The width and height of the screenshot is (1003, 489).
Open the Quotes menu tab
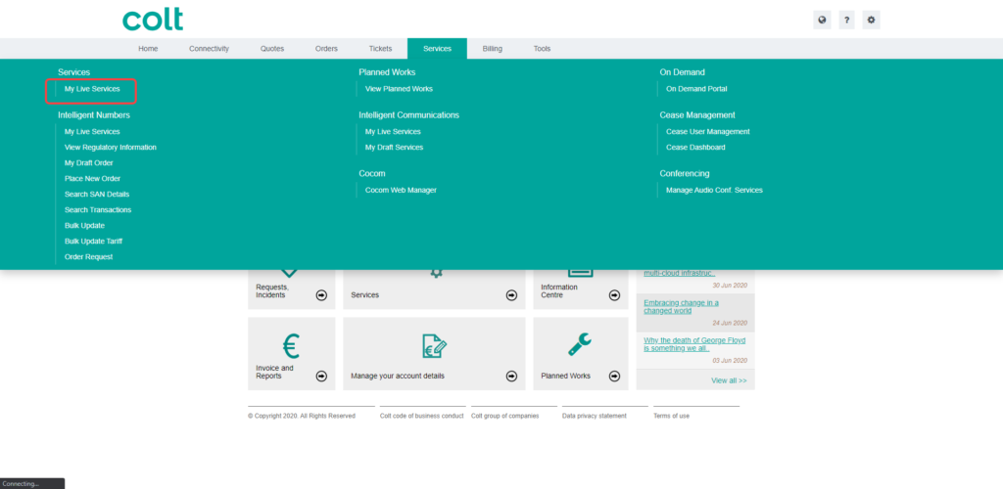[x=272, y=49]
